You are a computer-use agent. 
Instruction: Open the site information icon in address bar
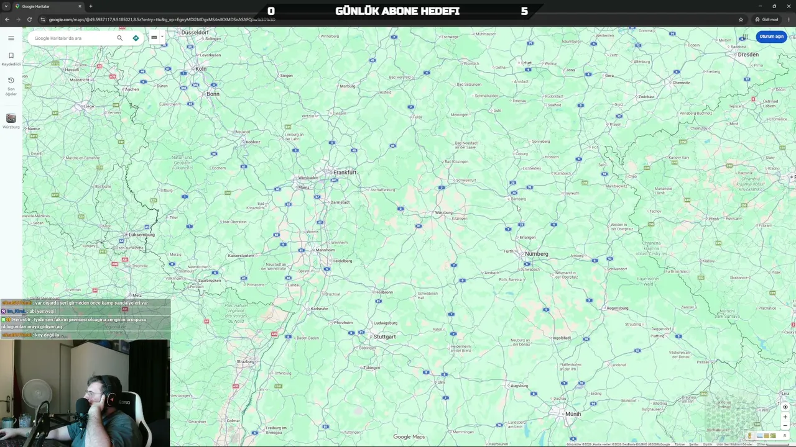pyautogui.click(x=43, y=19)
